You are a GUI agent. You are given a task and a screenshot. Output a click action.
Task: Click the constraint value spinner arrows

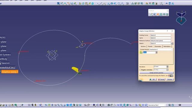tap(156, 52)
